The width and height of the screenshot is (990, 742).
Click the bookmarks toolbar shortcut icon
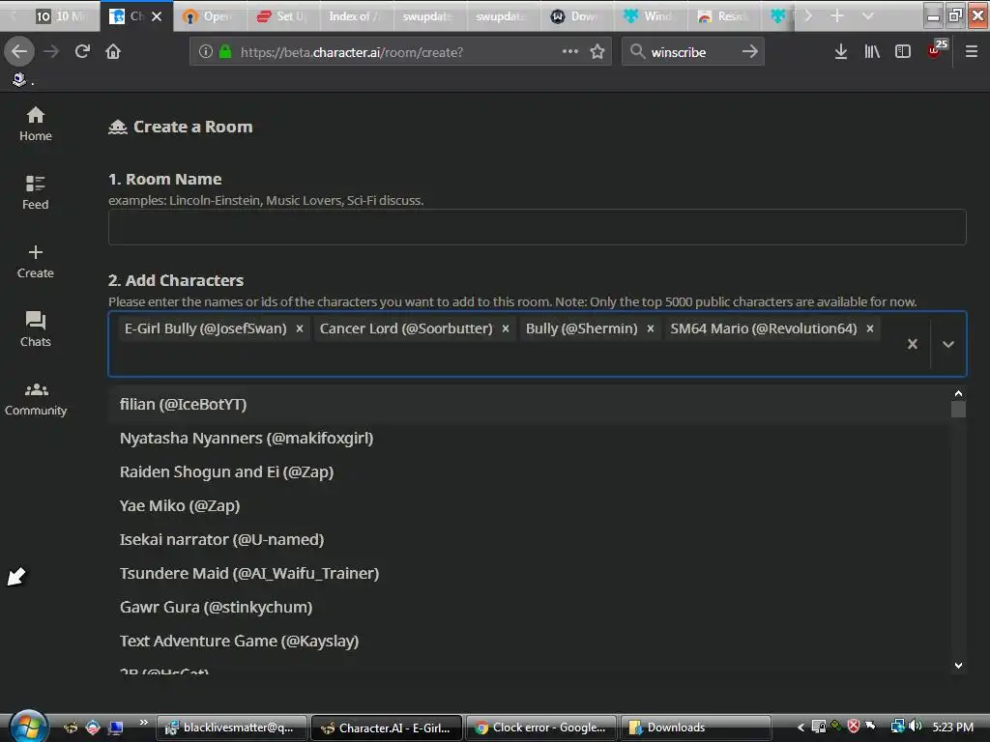(x=19, y=79)
